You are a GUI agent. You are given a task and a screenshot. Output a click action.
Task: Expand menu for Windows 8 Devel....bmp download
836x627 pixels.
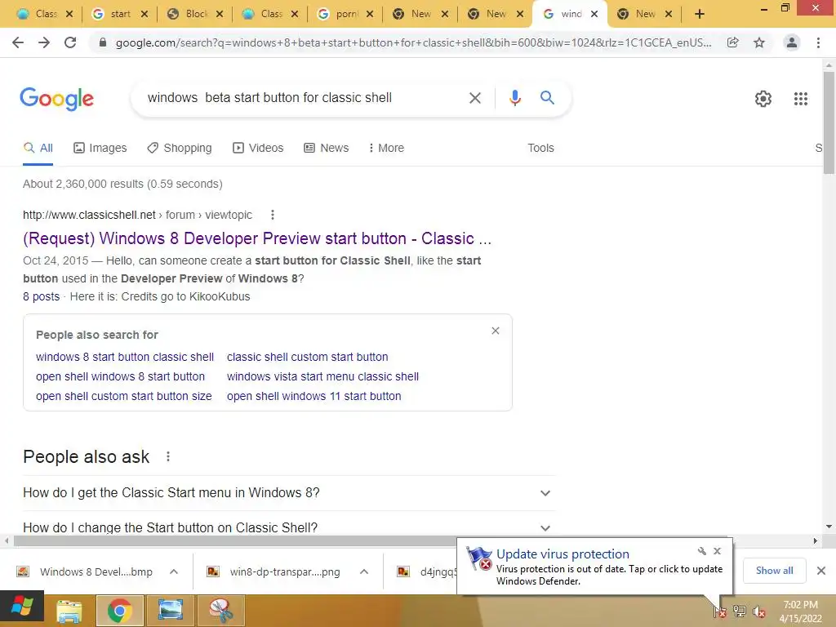click(x=174, y=571)
